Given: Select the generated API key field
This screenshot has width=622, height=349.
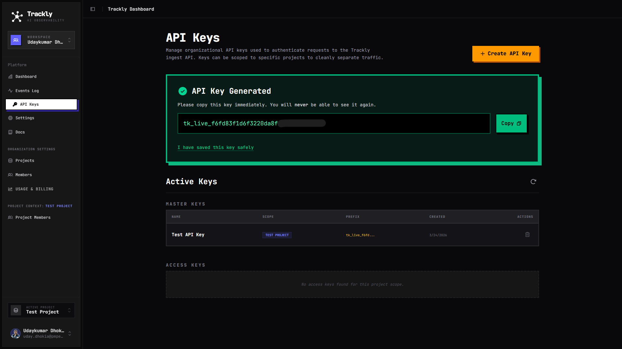Looking at the screenshot, I should coord(334,123).
